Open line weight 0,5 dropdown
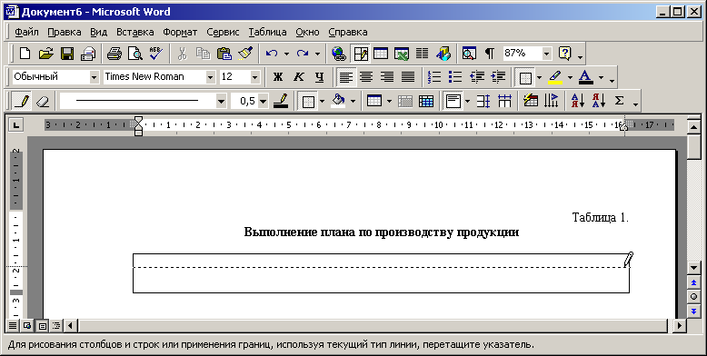707x356 pixels. pyautogui.click(x=264, y=101)
